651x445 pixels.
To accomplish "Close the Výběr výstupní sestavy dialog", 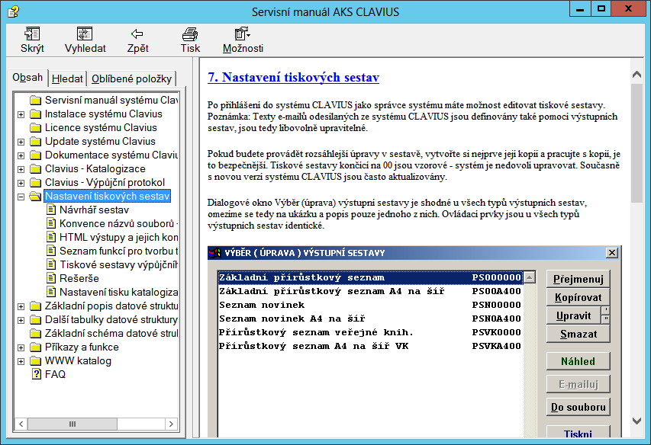I will (611, 253).
